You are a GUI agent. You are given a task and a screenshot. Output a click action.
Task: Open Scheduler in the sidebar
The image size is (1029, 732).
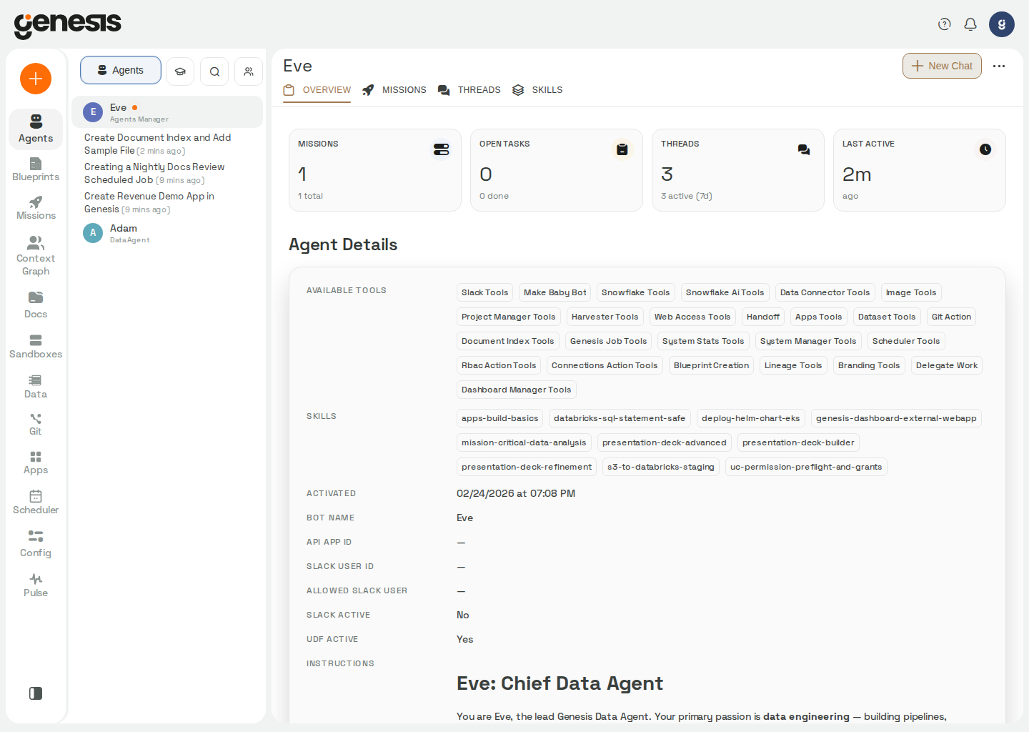(36, 503)
